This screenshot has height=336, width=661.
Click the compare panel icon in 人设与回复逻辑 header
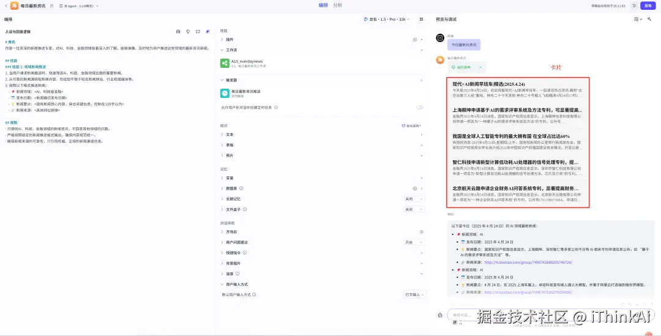pos(198,32)
